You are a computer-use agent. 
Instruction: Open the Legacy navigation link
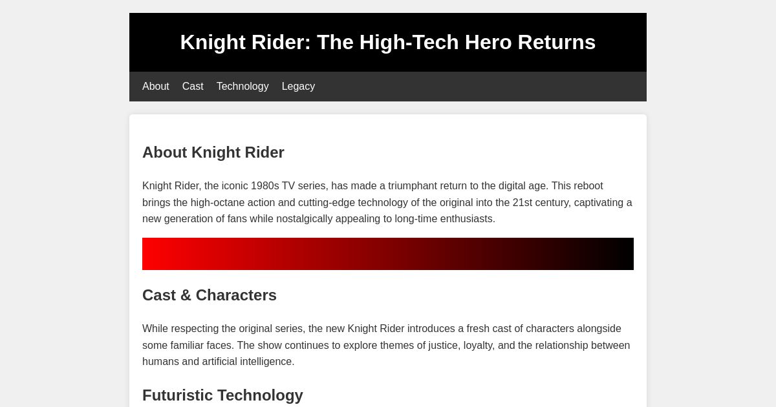point(298,86)
